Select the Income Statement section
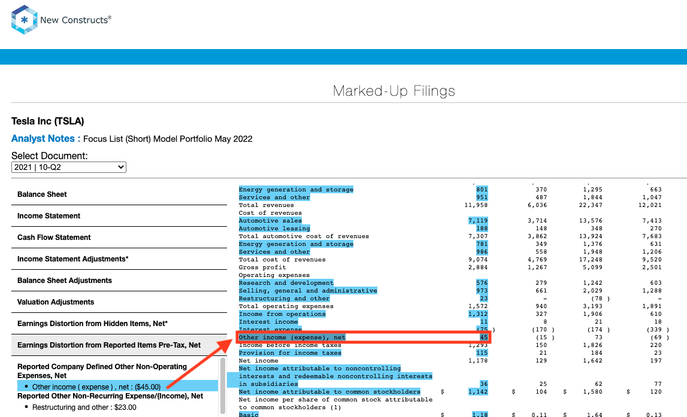The image size is (687, 417). point(119,216)
